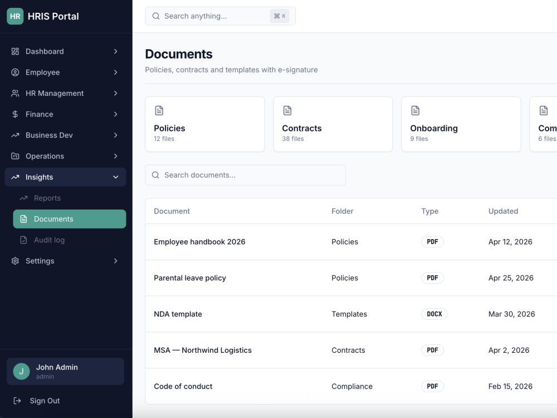This screenshot has width=557, height=418.
Task: Open the Audit log submenu item
Action: tap(70, 240)
